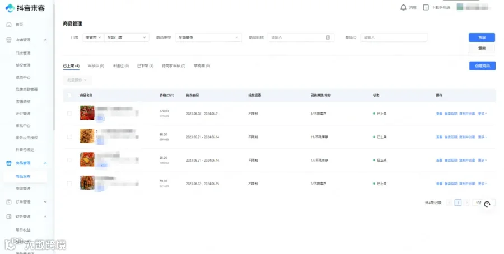Focus the 商品ID input field
Viewport: 504px width, 254px height.
[x=394, y=37]
